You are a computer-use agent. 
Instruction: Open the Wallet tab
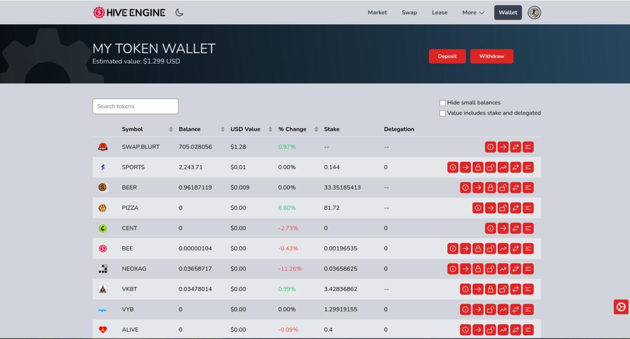coord(508,13)
